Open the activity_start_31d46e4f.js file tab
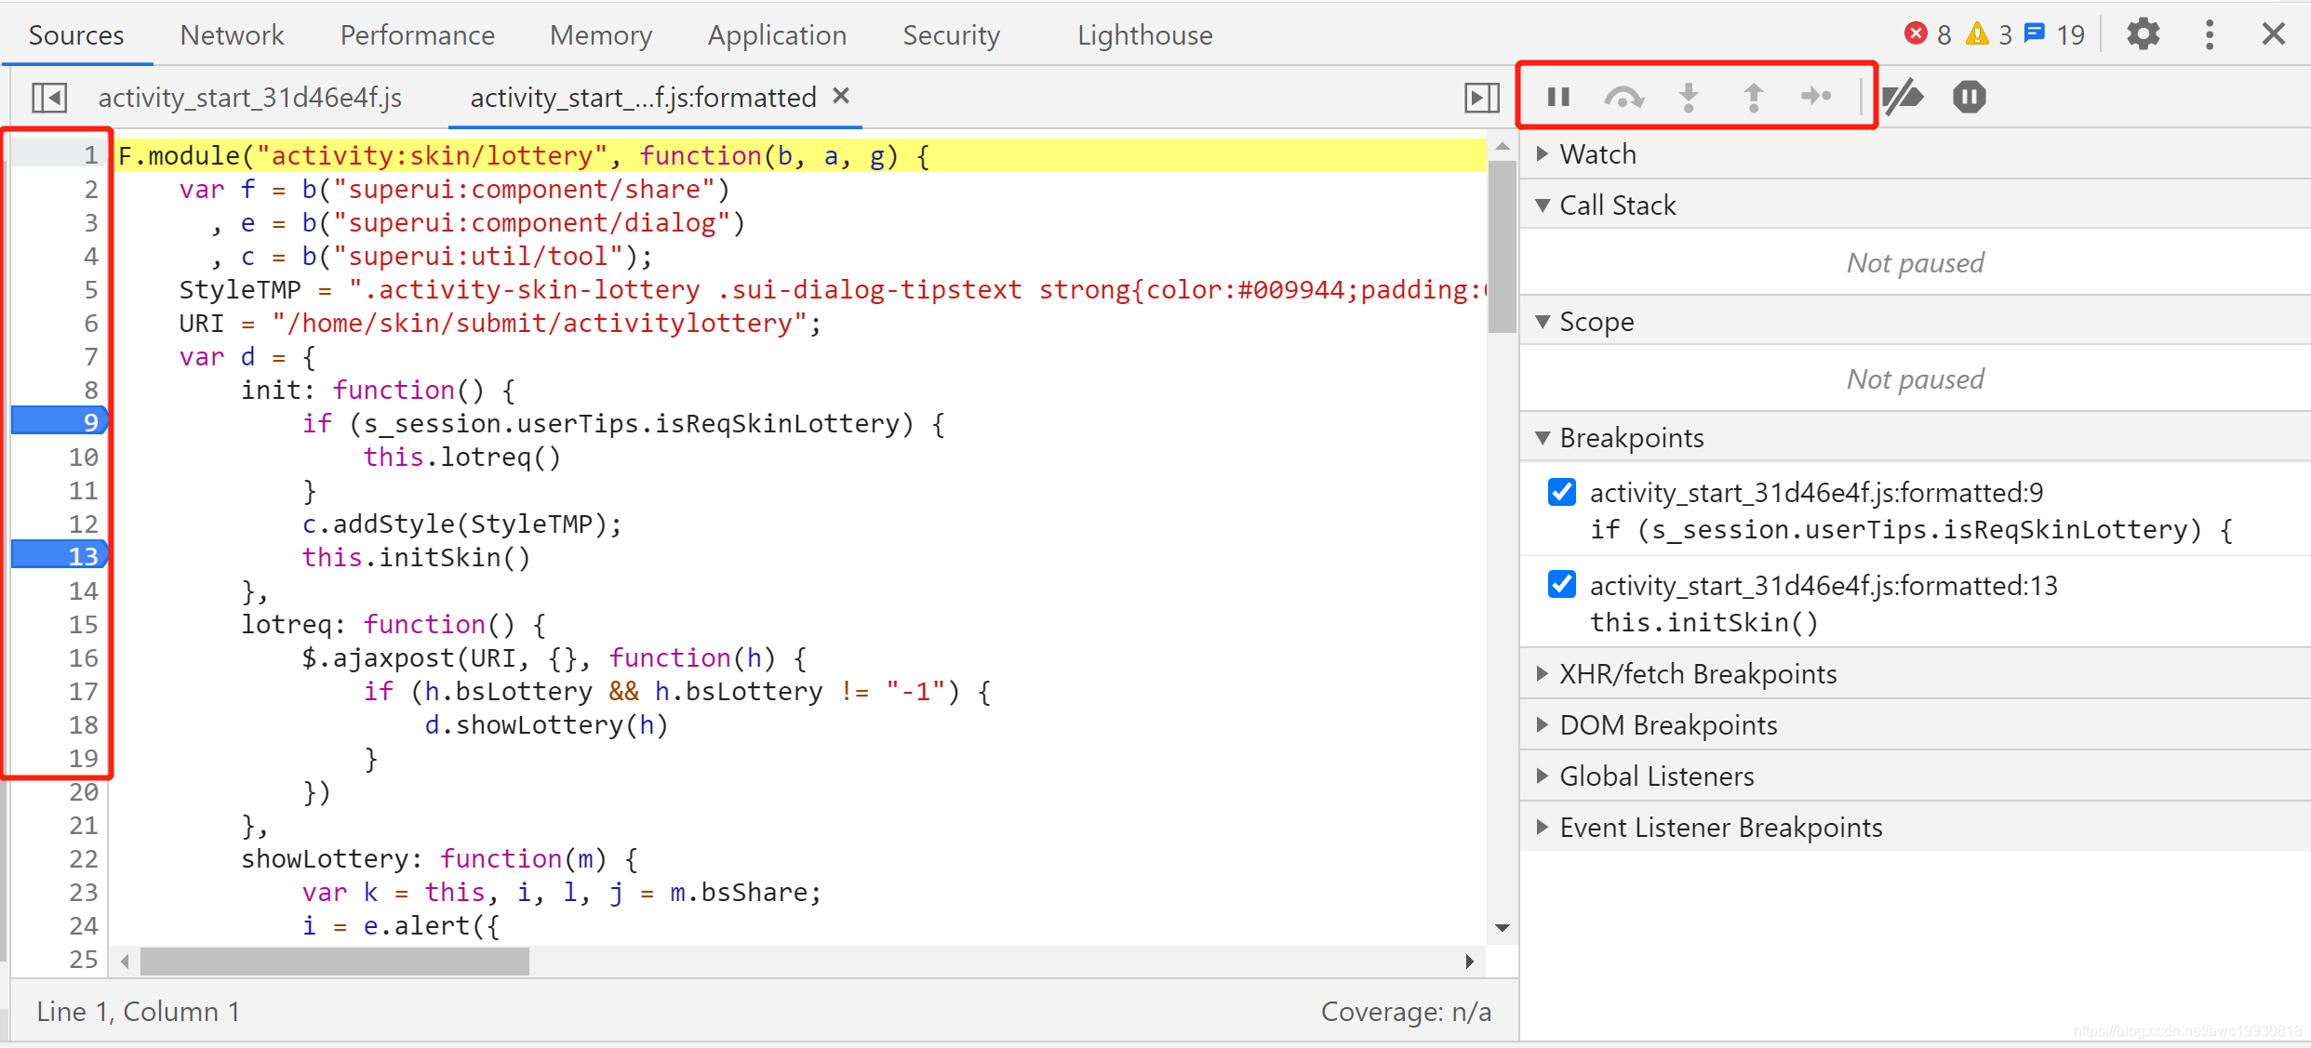Viewport: 2311px width, 1048px height. pos(249,98)
